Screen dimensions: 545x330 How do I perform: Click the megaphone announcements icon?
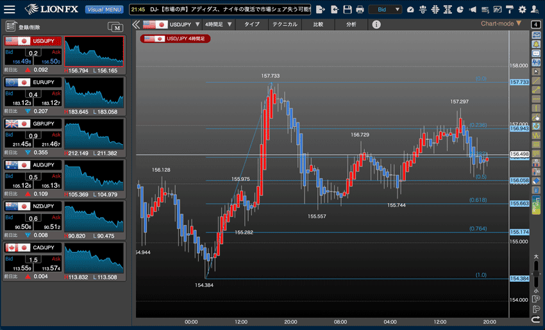tap(473, 10)
